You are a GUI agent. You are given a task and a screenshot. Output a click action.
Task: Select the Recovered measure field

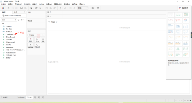tap(10, 47)
